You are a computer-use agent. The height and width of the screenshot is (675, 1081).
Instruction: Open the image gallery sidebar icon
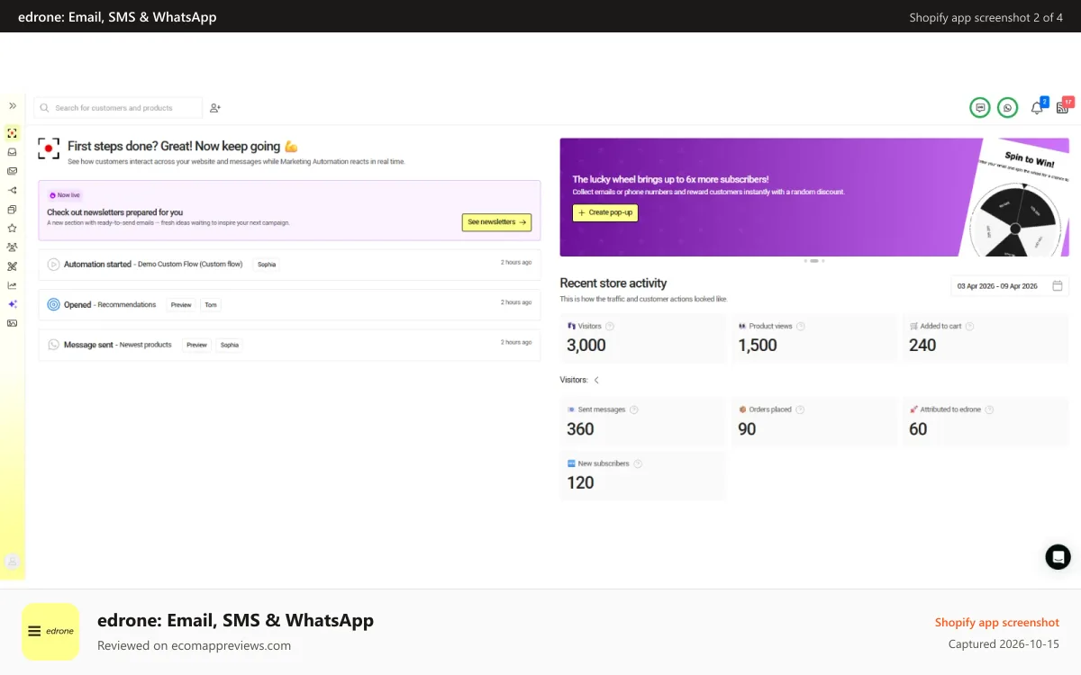(12, 323)
